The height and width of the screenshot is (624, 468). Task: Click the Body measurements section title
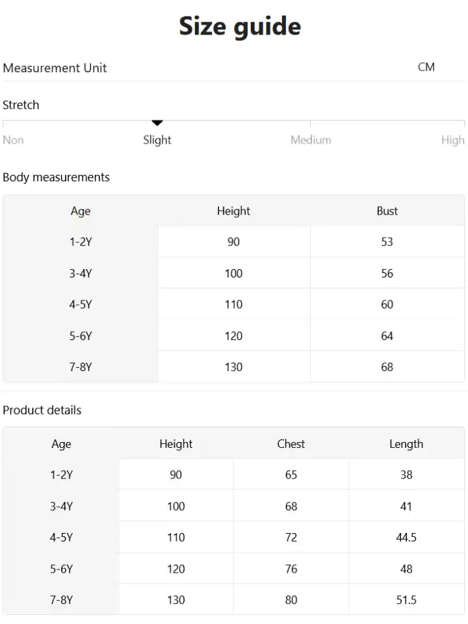pyautogui.click(x=56, y=177)
